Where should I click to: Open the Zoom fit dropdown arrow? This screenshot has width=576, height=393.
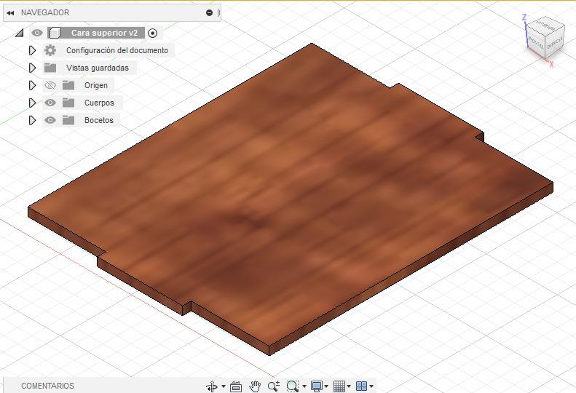304,386
